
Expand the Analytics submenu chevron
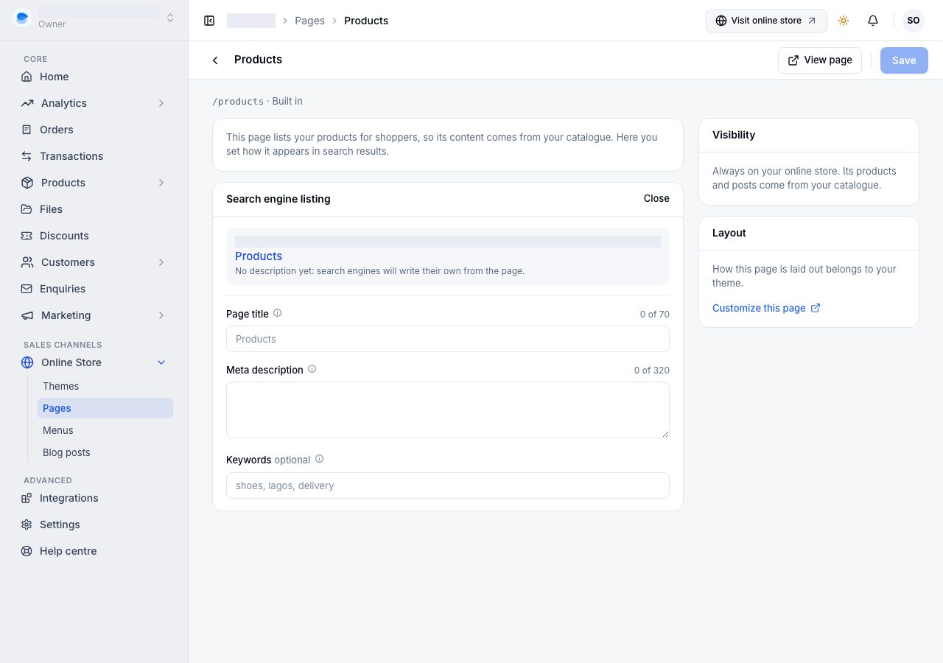[x=161, y=103]
